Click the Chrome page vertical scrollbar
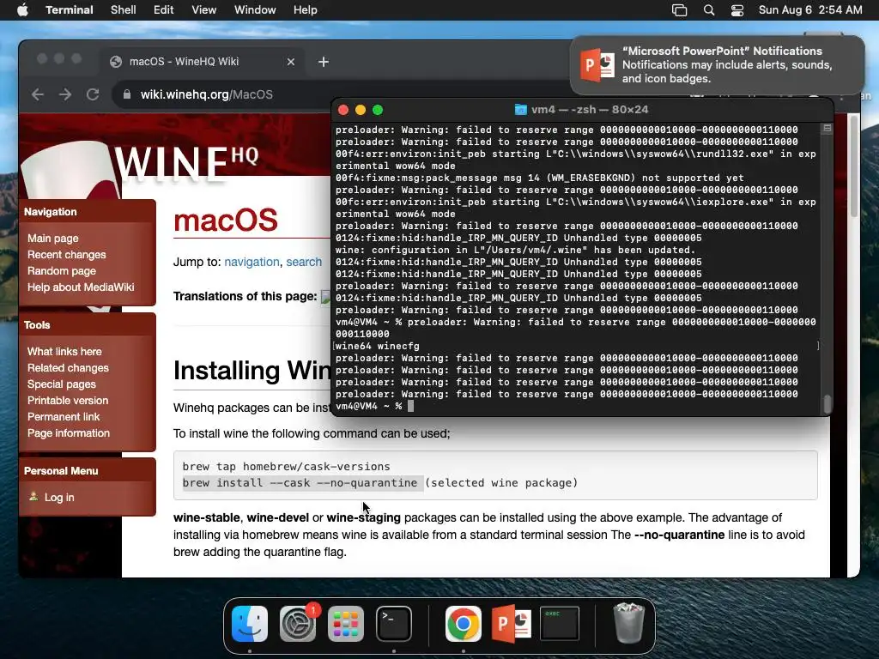This screenshot has width=879, height=659. [854, 166]
